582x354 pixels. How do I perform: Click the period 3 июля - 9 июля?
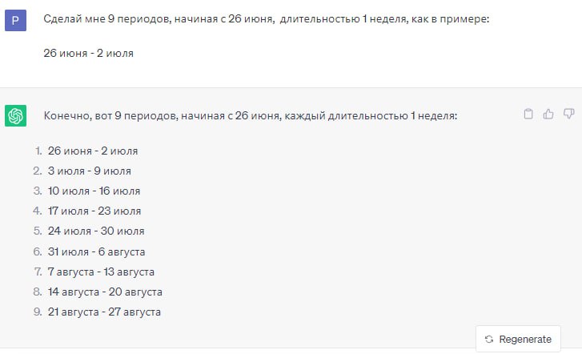click(x=89, y=171)
